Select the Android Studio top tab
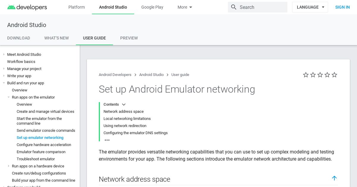Screen dimensions: 357x187 113,7
